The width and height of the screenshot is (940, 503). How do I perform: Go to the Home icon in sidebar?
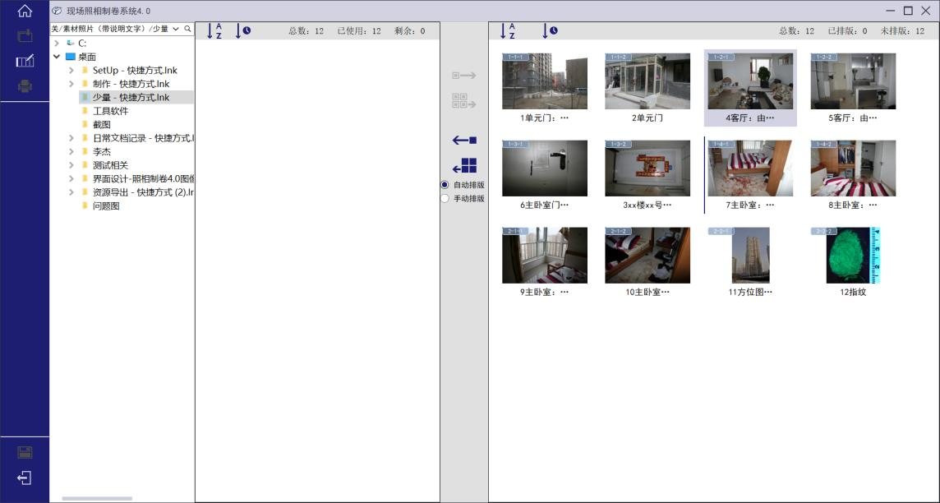[25, 11]
